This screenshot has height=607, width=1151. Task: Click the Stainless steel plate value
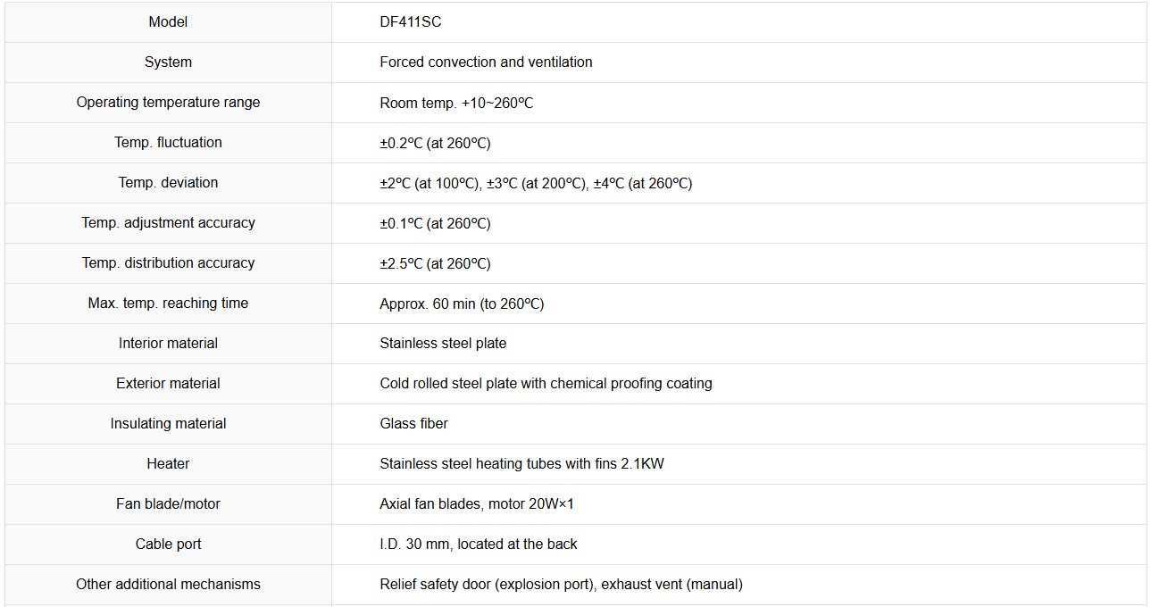[443, 344]
